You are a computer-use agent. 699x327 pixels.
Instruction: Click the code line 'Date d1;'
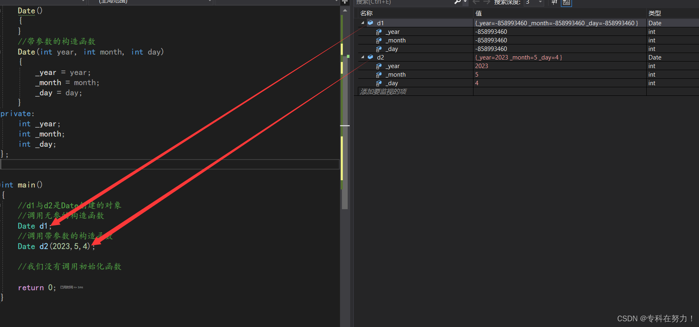(35, 226)
